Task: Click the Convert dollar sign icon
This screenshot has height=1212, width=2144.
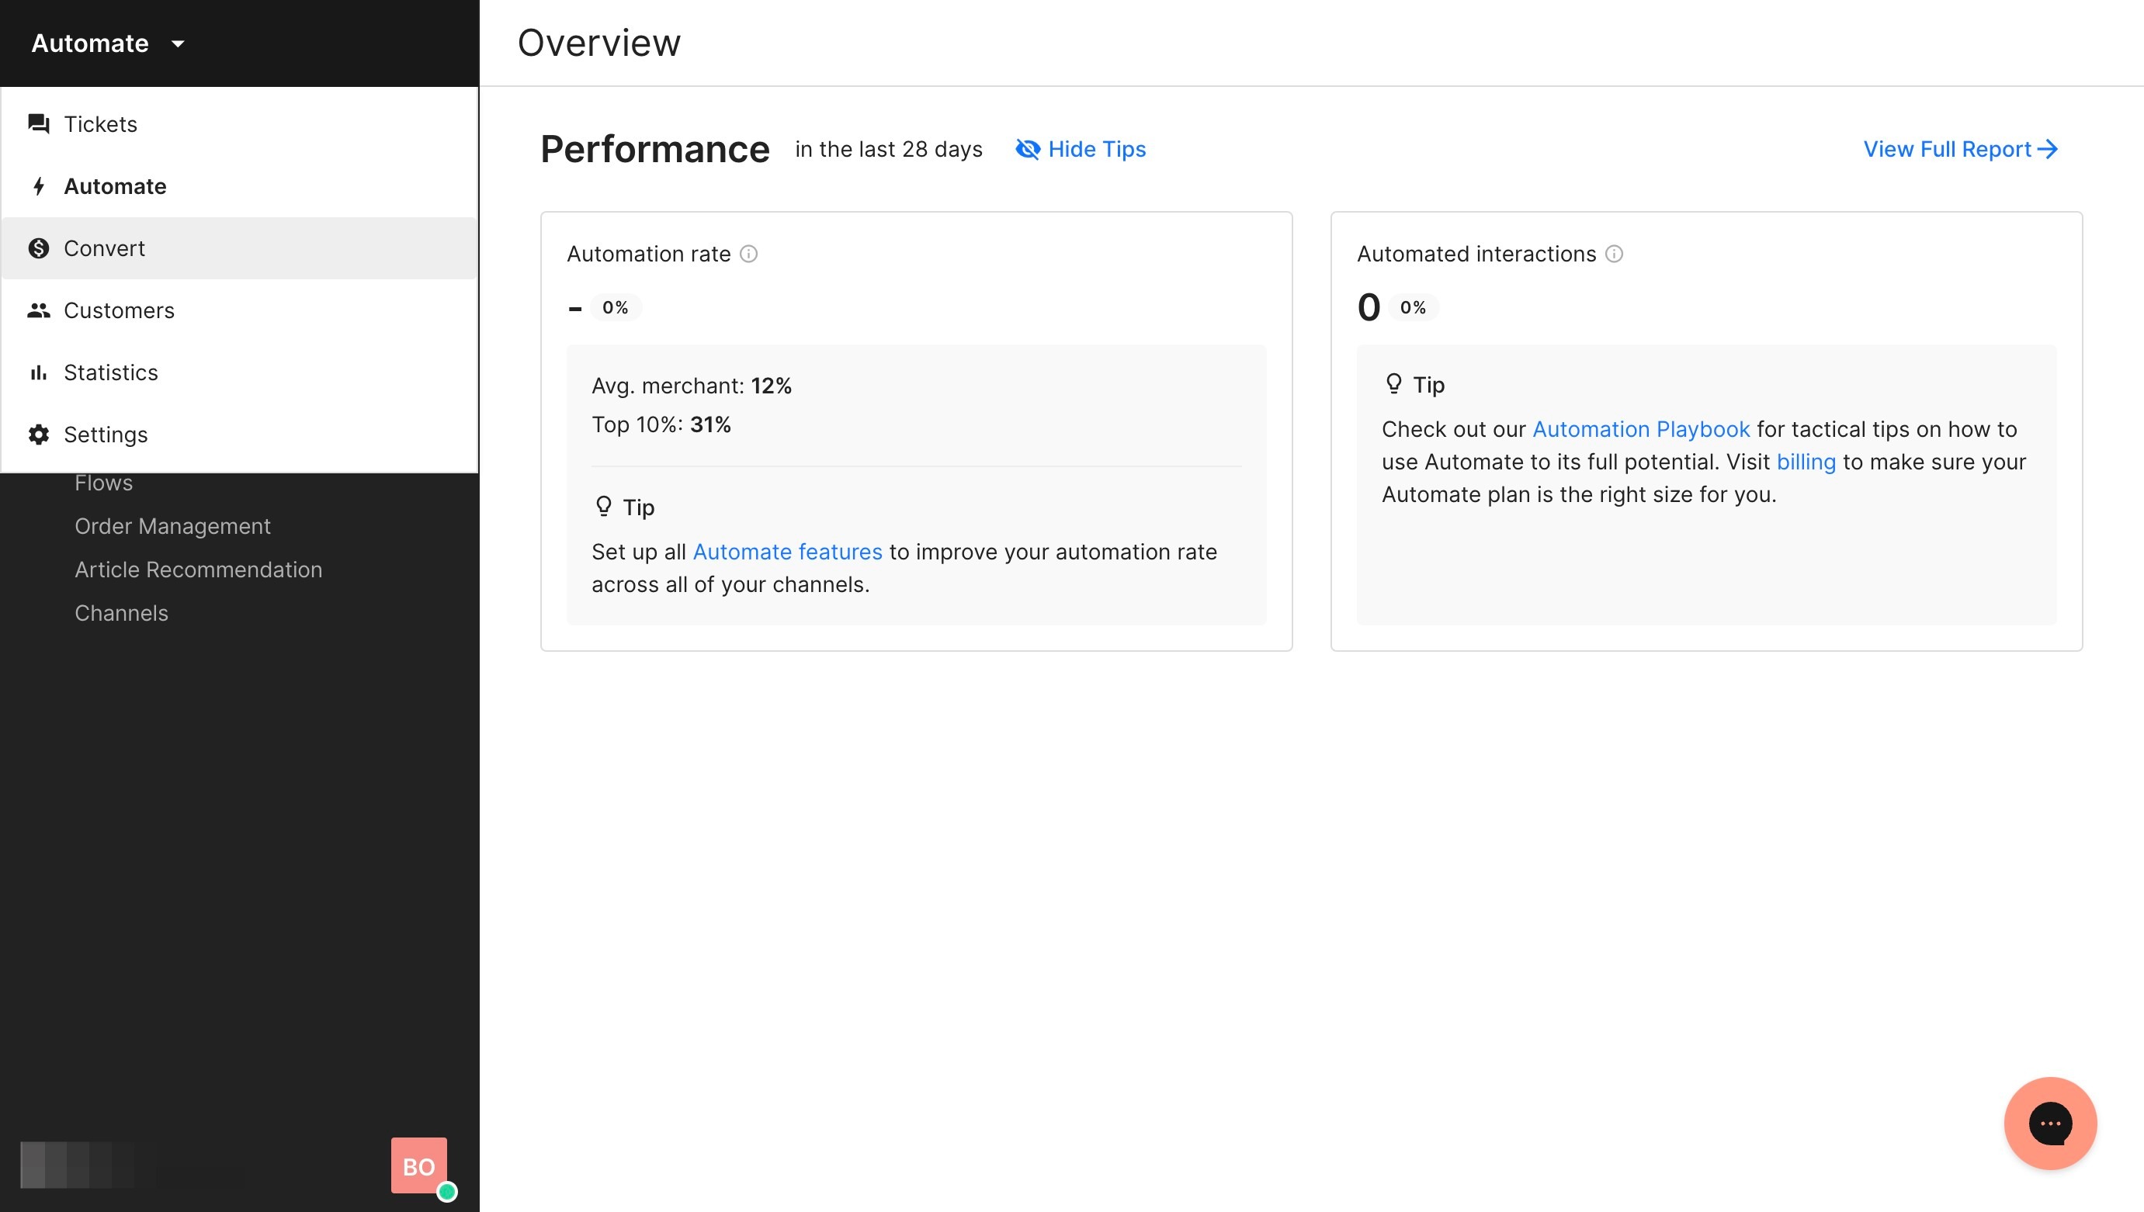Action: tap(38, 248)
